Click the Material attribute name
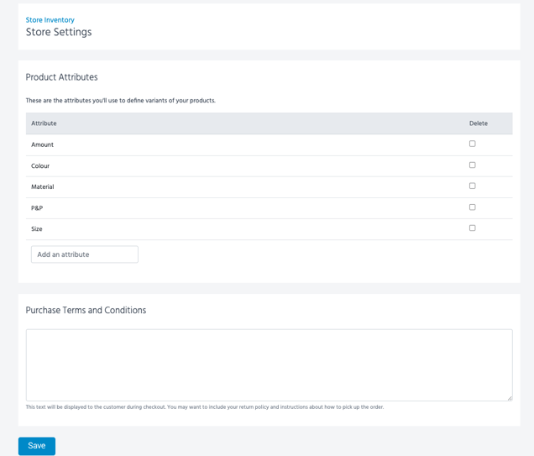This screenshot has height=456, width=534. point(42,187)
